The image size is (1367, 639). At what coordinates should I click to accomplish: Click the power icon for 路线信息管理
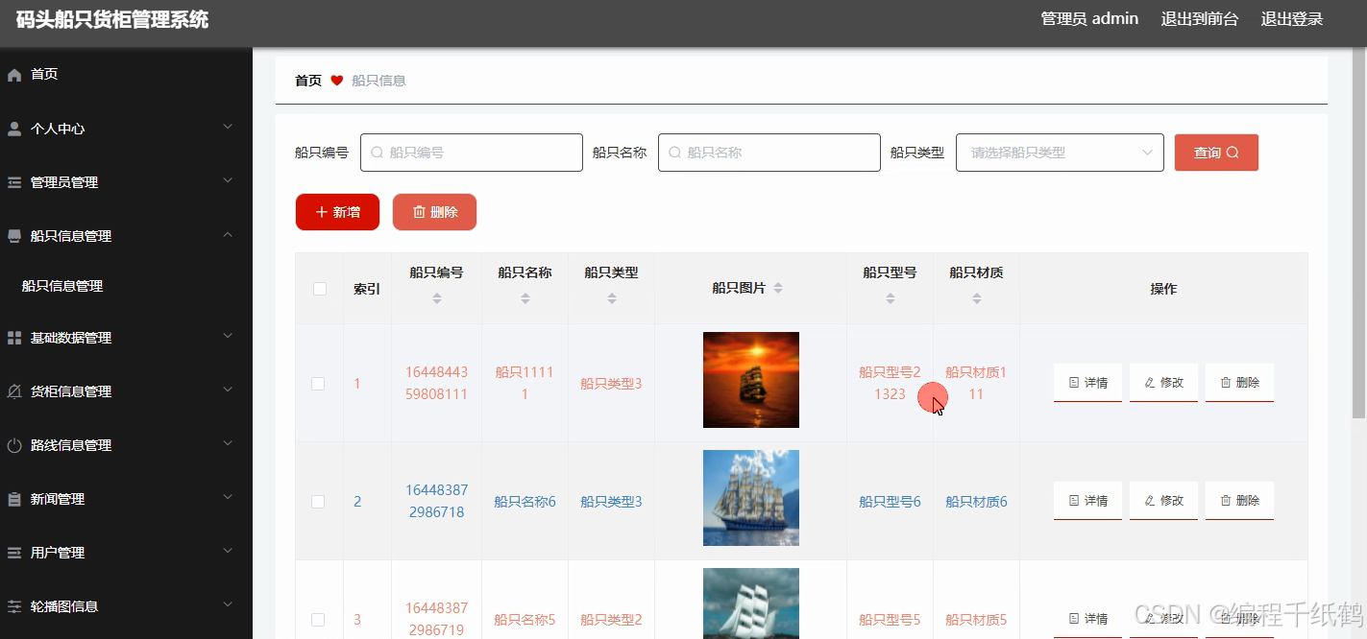pyautogui.click(x=14, y=445)
